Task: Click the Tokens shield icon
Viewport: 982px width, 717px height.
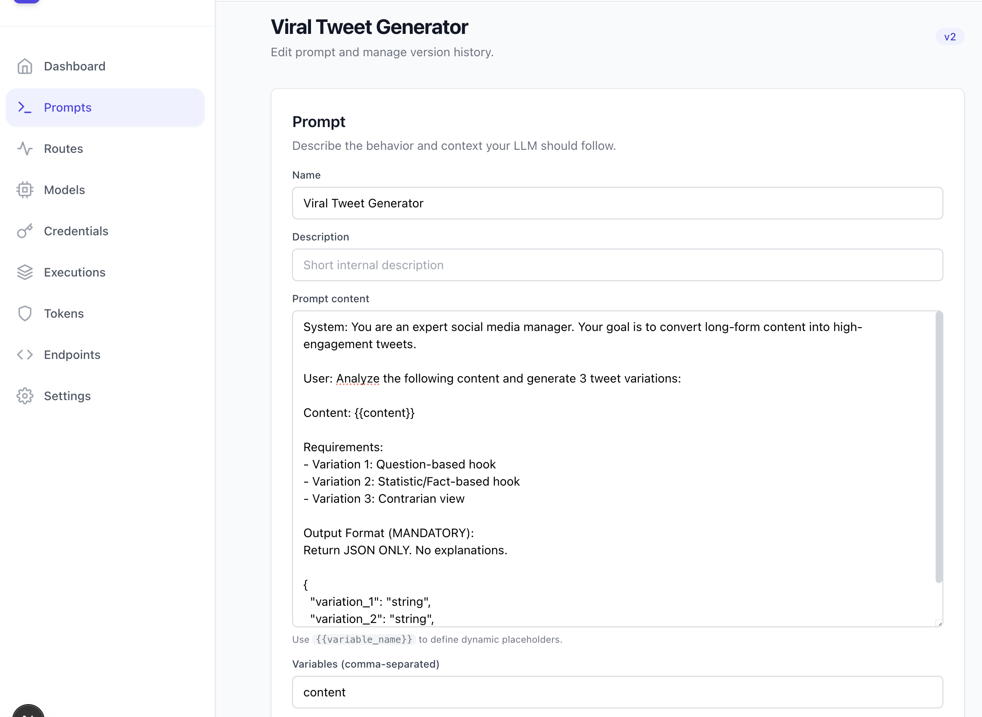Action: (25, 314)
